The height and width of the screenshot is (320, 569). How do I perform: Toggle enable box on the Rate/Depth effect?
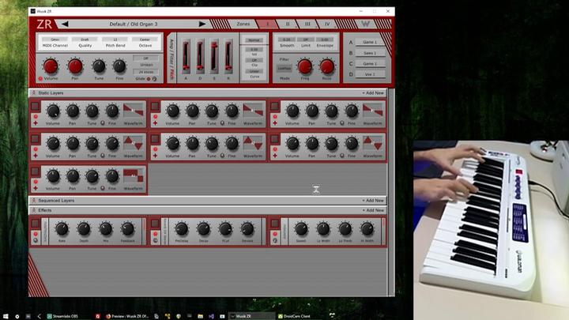(x=36, y=223)
